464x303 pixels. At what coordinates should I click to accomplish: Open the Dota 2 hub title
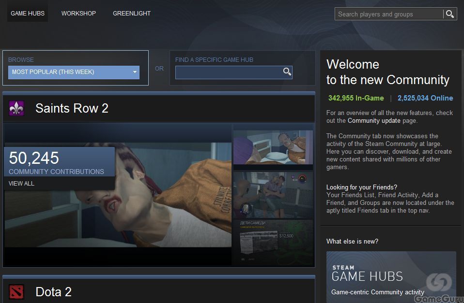click(54, 292)
